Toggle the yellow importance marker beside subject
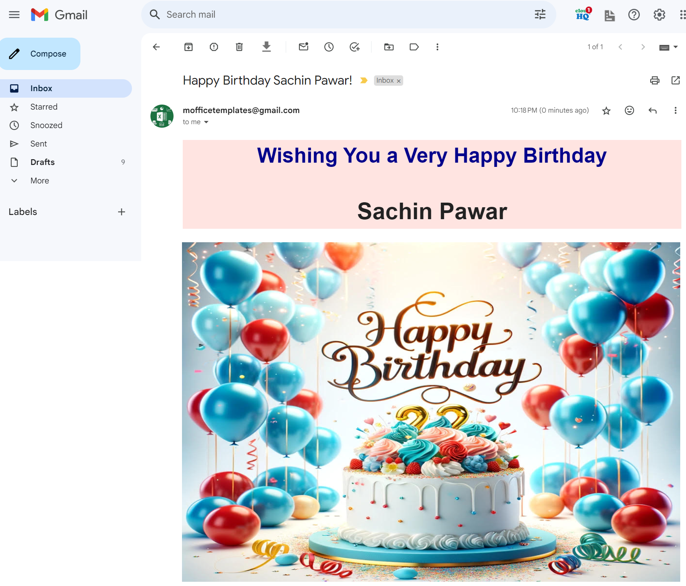Image resolution: width=686 pixels, height=586 pixels. point(364,80)
